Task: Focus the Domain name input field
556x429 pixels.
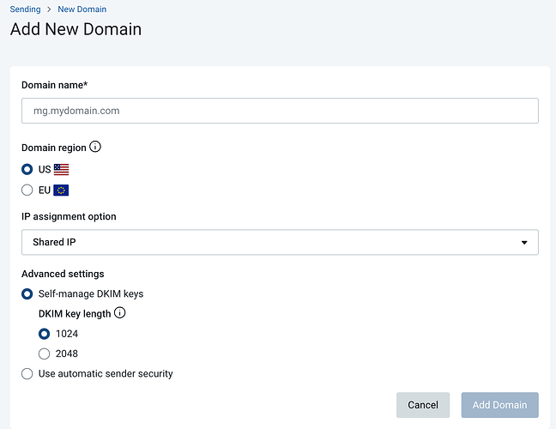Action: pyautogui.click(x=280, y=111)
